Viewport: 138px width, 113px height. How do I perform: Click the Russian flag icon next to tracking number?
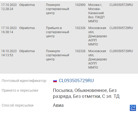[x=55, y=81]
